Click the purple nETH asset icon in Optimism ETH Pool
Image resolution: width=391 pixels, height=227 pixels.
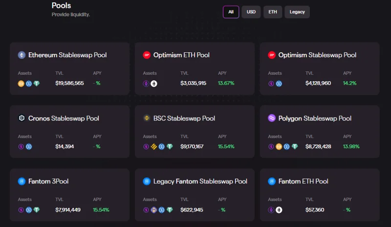point(146,84)
